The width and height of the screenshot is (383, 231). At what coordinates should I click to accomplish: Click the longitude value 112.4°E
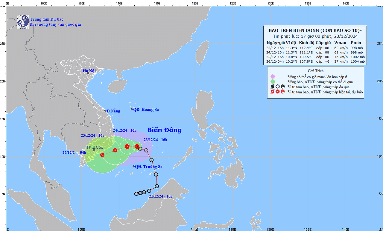coord(306,48)
